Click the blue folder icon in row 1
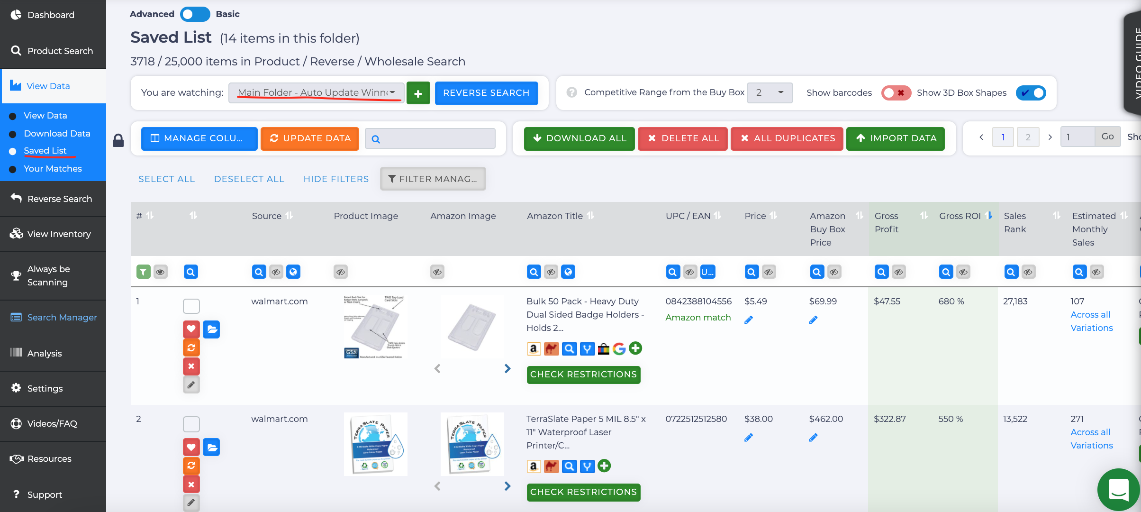1141x512 pixels. tap(211, 329)
